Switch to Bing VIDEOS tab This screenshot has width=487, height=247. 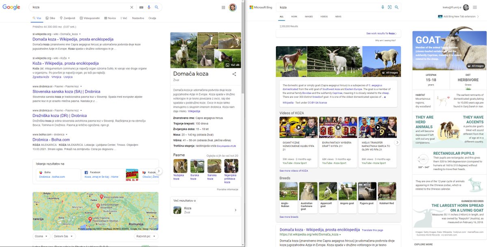click(324, 17)
